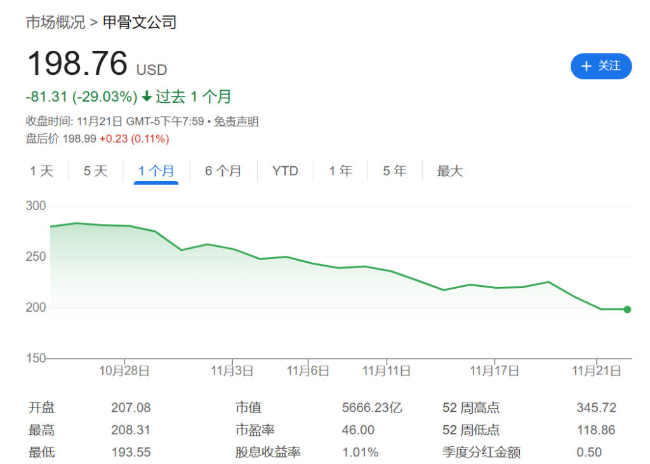Image resolution: width=650 pixels, height=464 pixels.
Task: Click the 11月11日 axis label
Action: coord(387,370)
